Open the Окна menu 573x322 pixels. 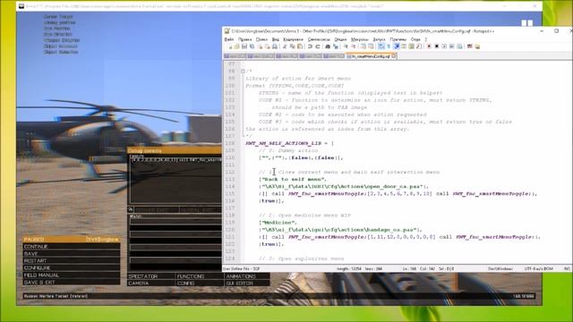tap(415, 39)
